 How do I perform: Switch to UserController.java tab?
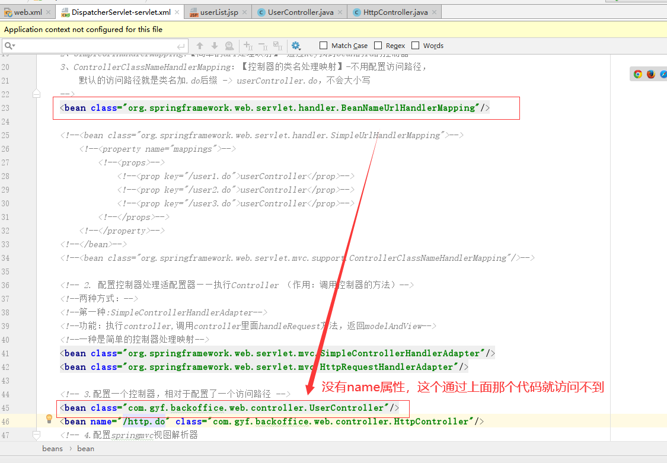pyautogui.click(x=301, y=12)
